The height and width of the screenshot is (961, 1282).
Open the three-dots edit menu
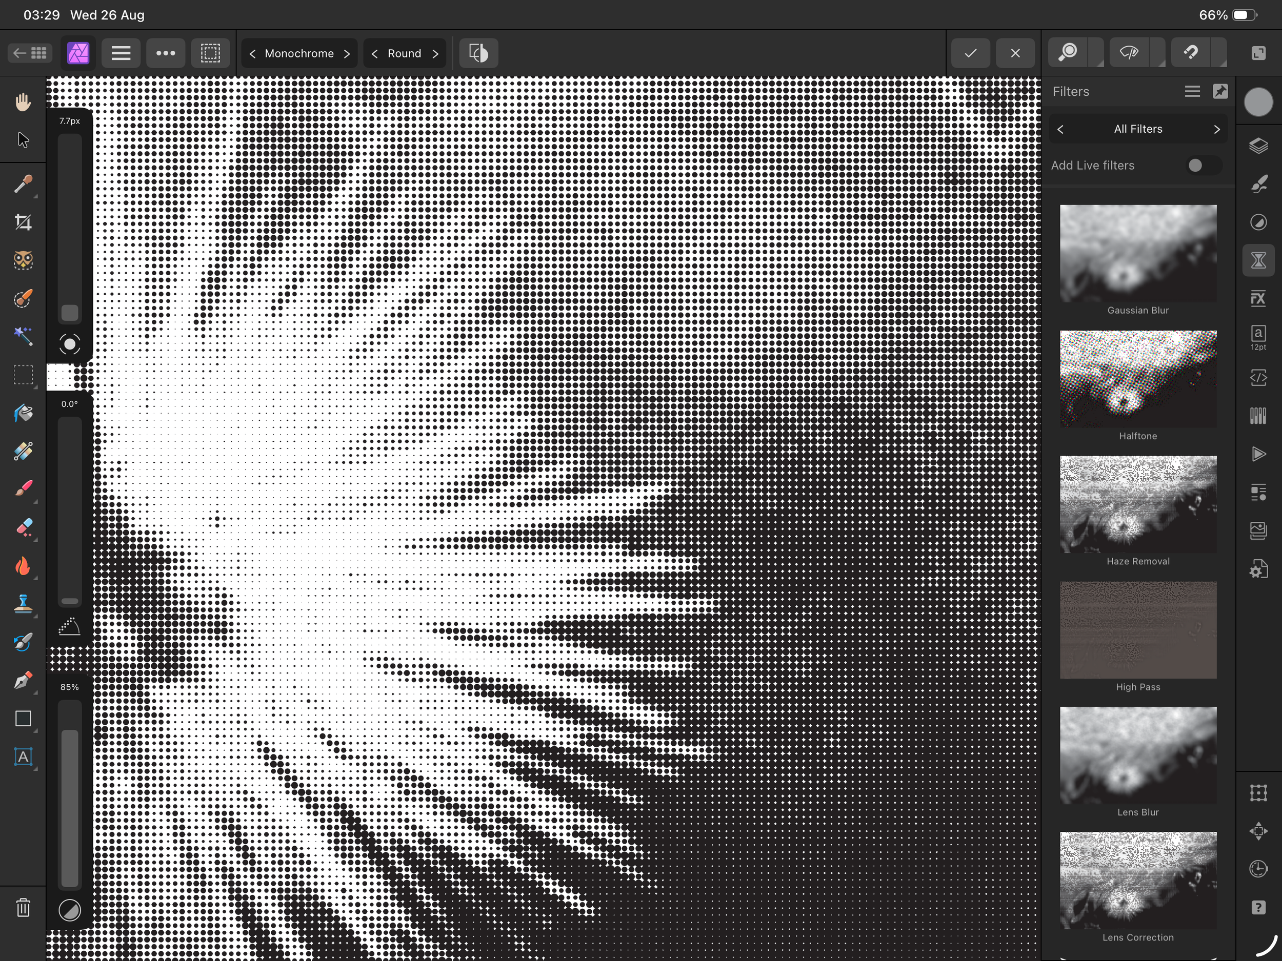point(166,53)
